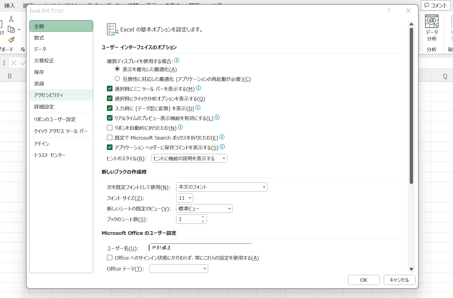
Task: Toggle アプリケーション ヘッダーに保存コマンド checkbox
Action: [x=110, y=147]
